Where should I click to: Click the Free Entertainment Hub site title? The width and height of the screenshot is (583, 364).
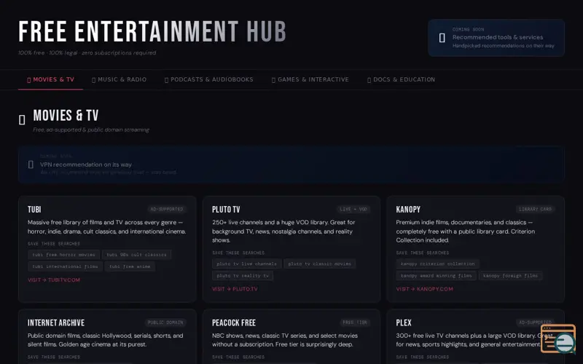click(152, 31)
